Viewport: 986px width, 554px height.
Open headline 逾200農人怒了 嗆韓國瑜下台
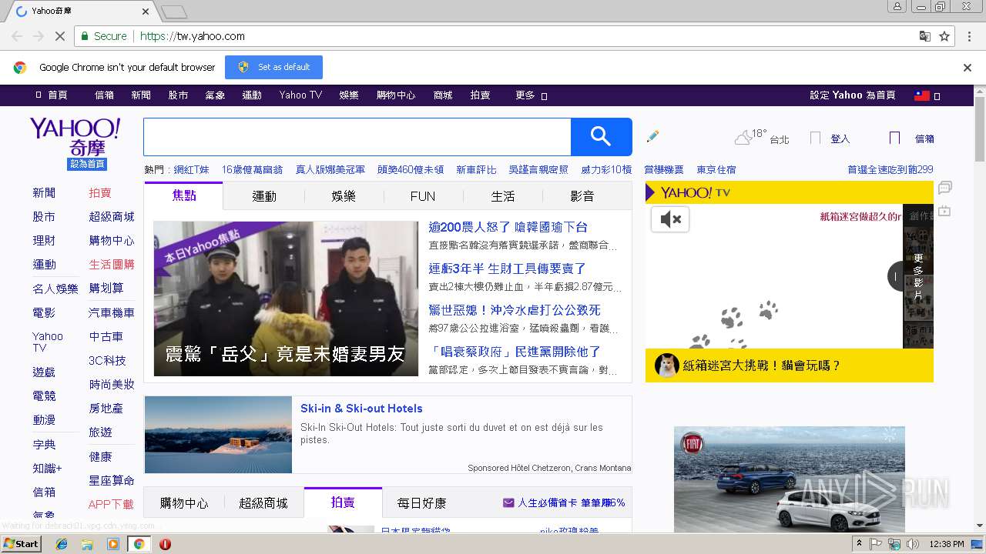point(508,227)
